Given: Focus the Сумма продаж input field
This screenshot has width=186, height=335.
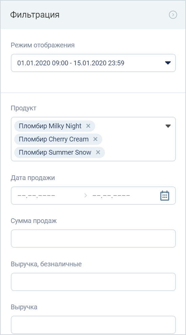Looking at the screenshot, I should [93, 239].
